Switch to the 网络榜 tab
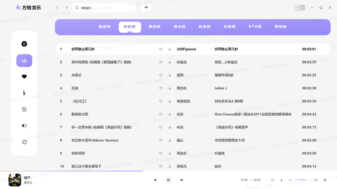 [x=280, y=27]
